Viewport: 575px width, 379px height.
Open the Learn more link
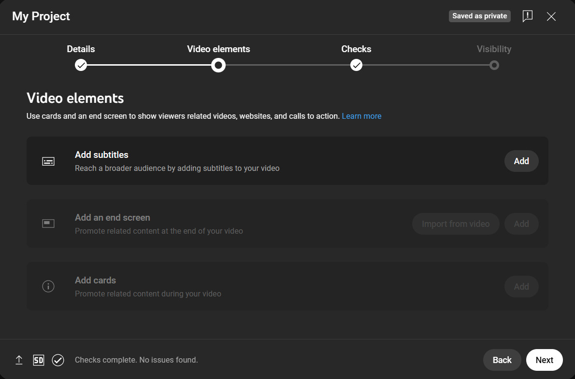click(361, 116)
